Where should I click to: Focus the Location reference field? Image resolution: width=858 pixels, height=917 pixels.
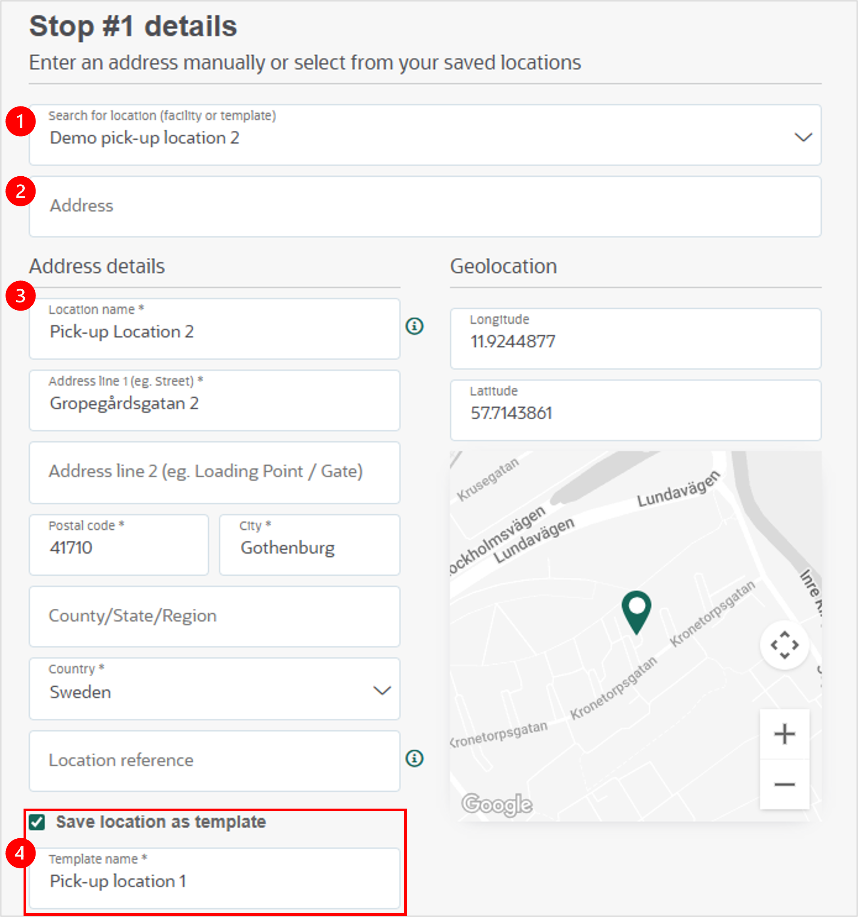(214, 761)
